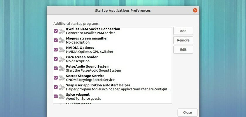The image size is (246, 117).
Task: Select the 'Orca screen reader' title text
Action: tap(82, 57)
